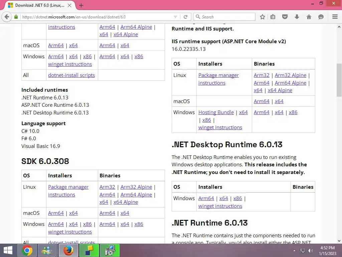Image resolution: width=342 pixels, height=257 pixels.
Task: Select the .NET Runtime 6.0.13 heading
Action: (x=210, y=223)
